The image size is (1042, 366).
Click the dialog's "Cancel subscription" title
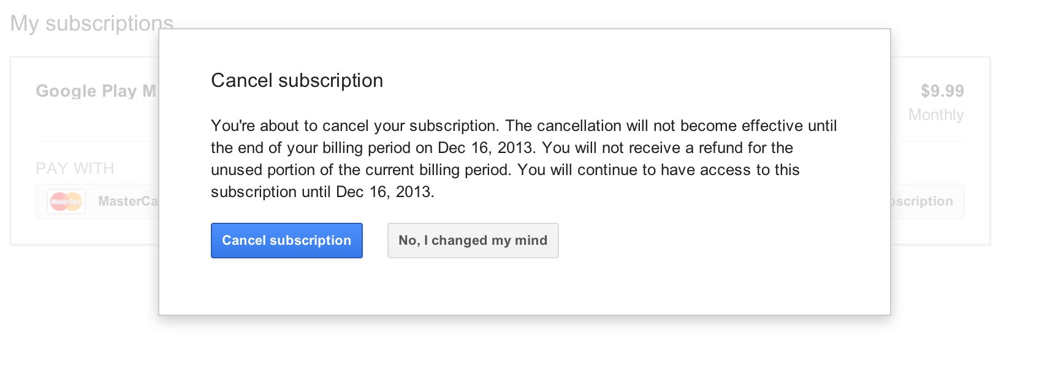coord(297,80)
